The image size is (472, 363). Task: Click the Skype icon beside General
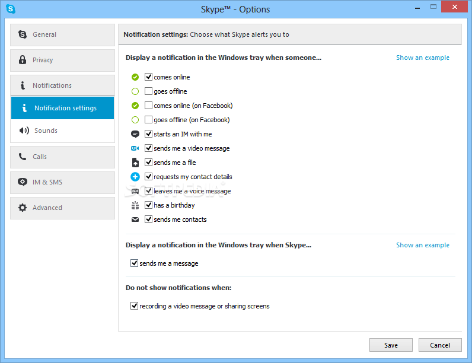pyautogui.click(x=23, y=34)
